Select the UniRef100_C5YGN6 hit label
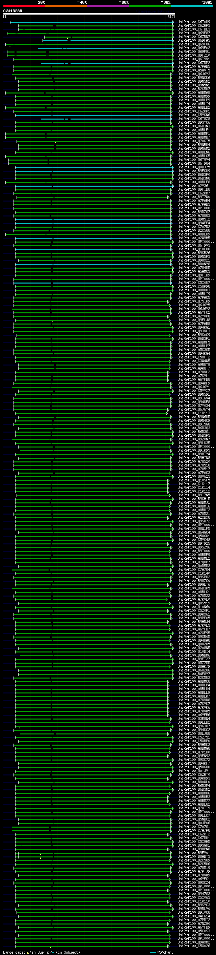 (x=194, y=115)
